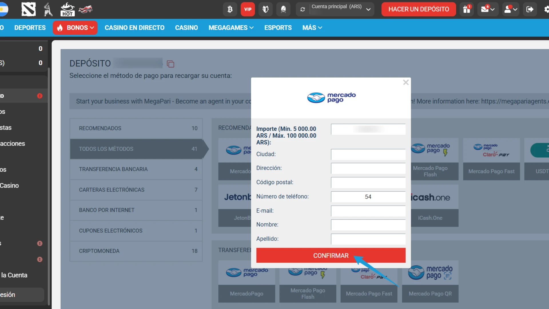Click the CONFIRMAR button

(x=331, y=255)
